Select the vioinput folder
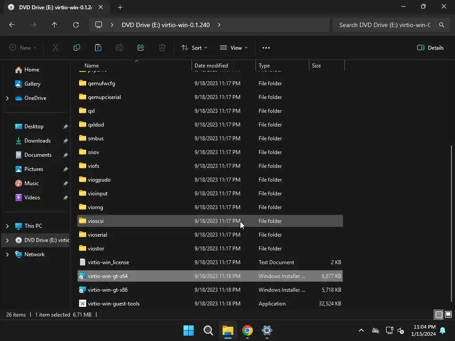The height and width of the screenshot is (341, 455). (210, 194)
